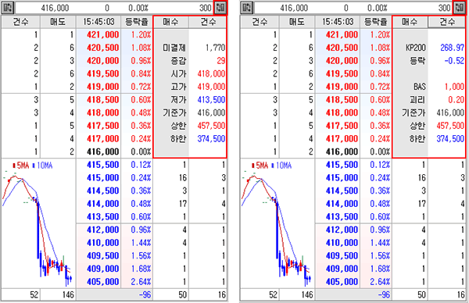The width and height of the screenshot is (469, 303).
Task: Select ask price 421,000 in left panel
Action: point(103,34)
